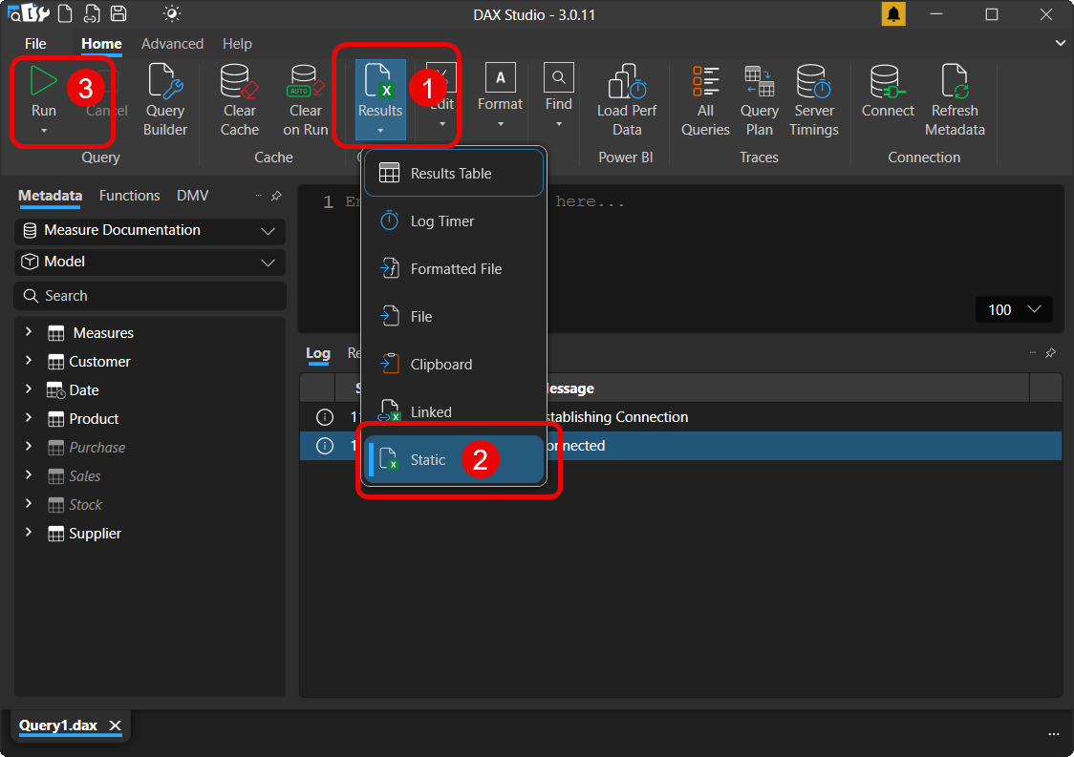Expand the Sales table node

(28, 475)
